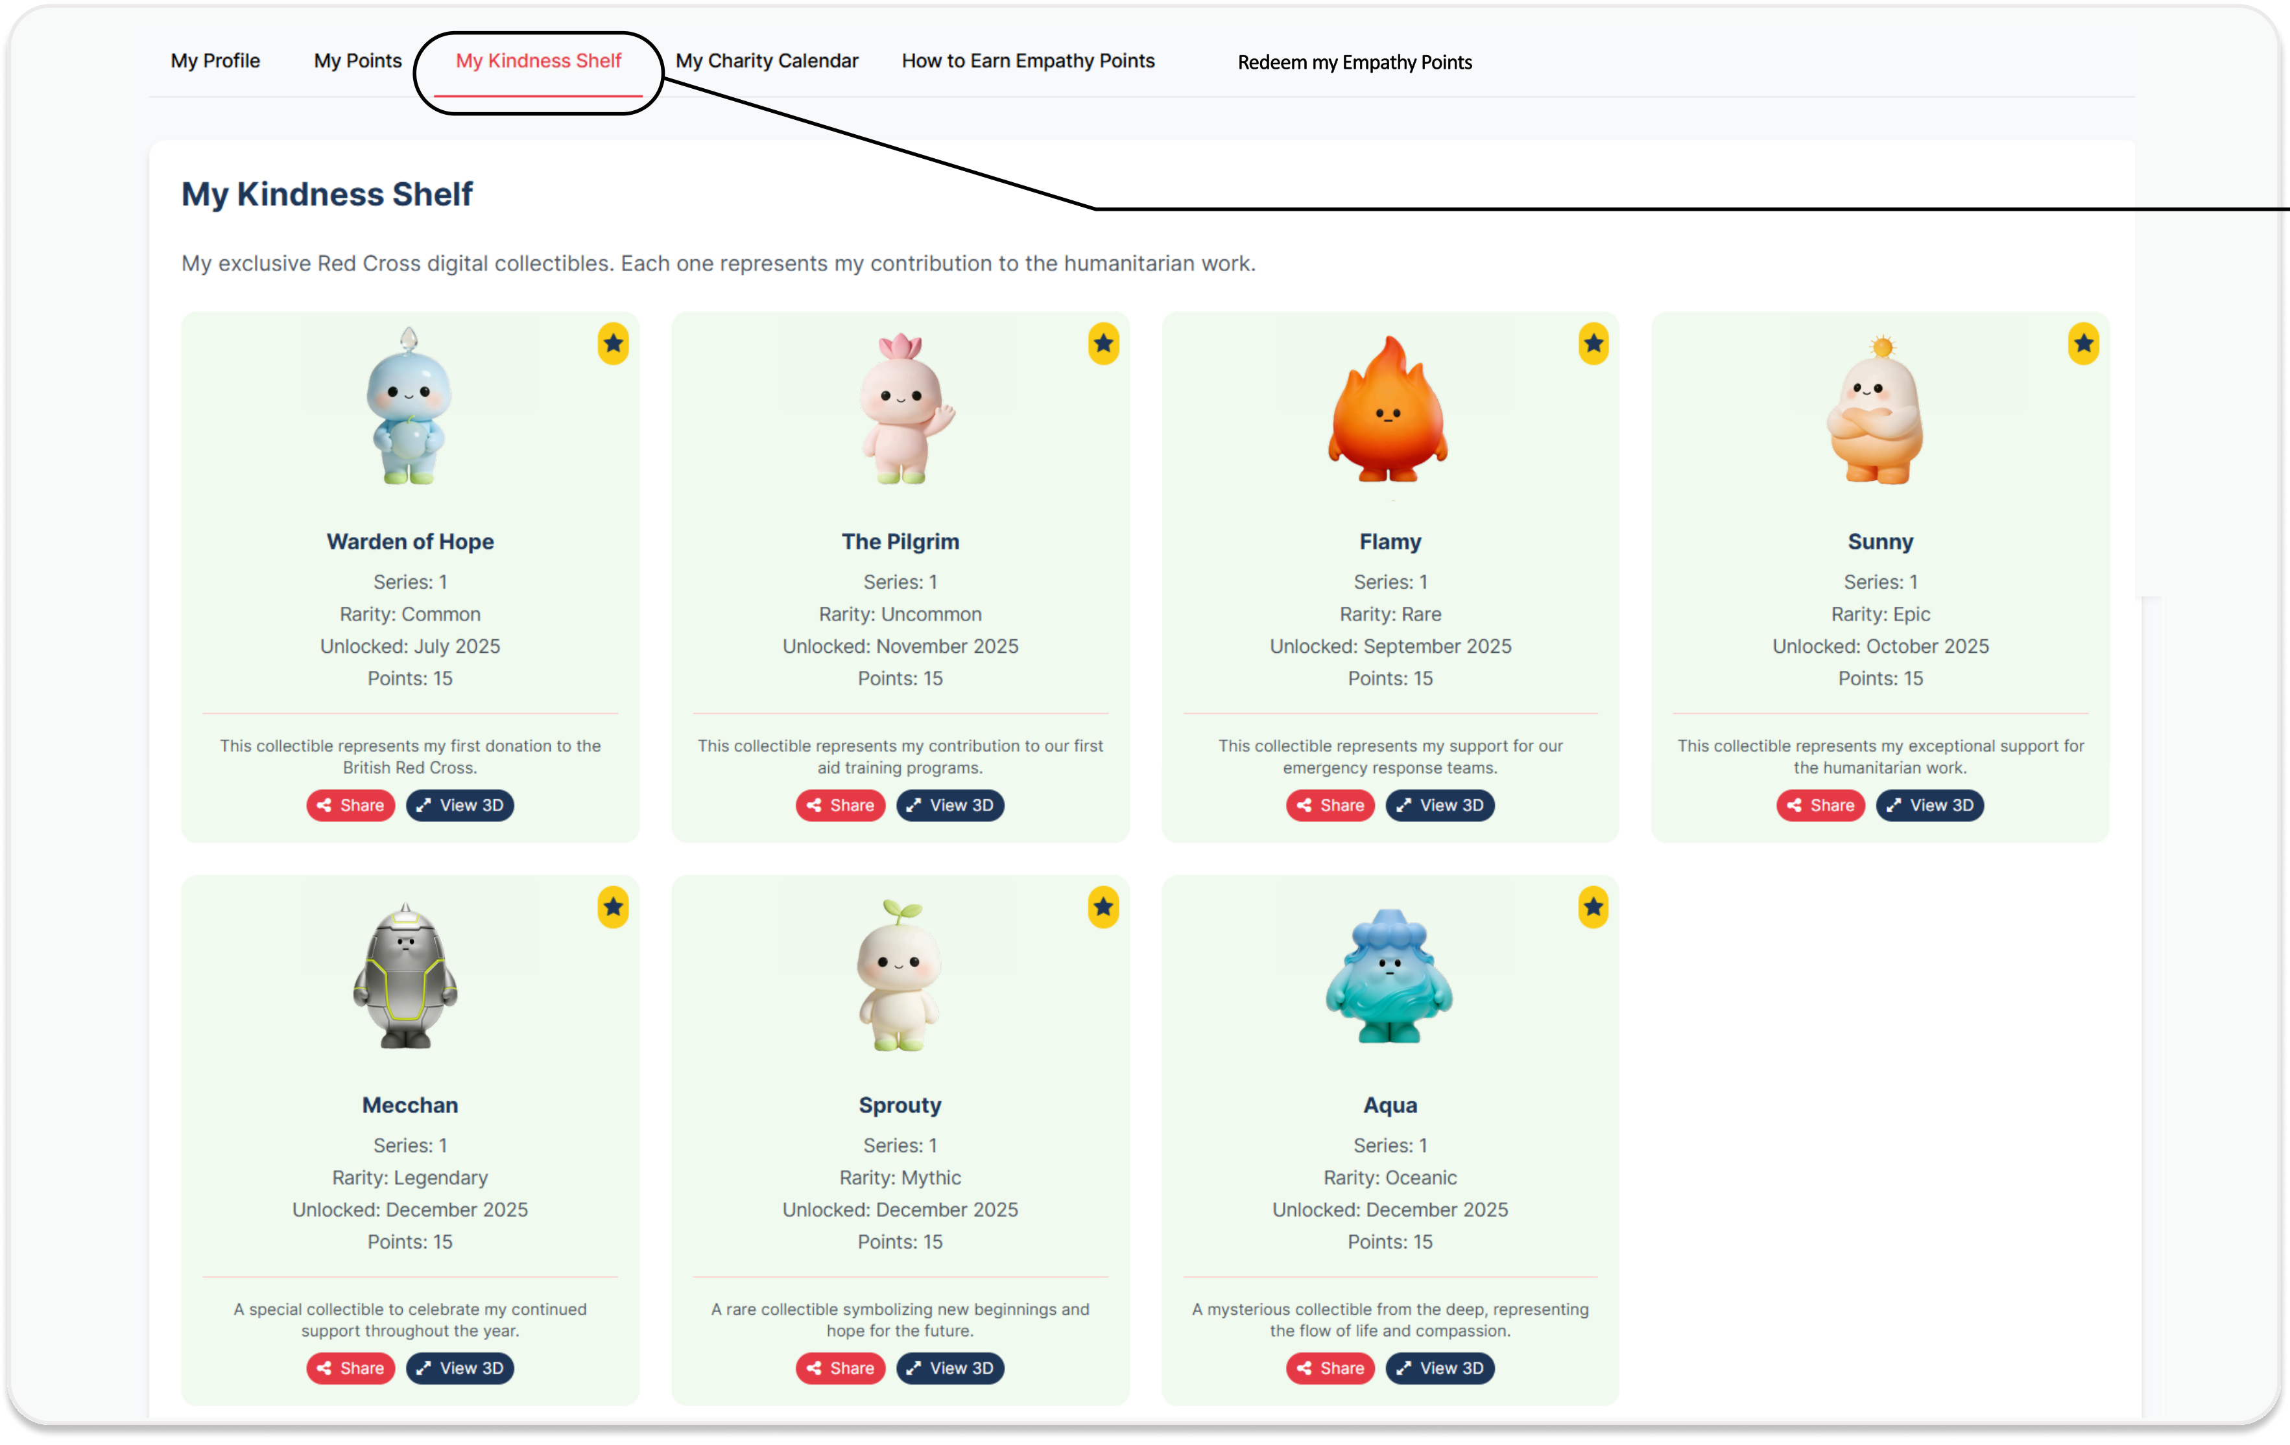Open Redeem my Empathy Points
The image size is (2290, 1445).
[x=1354, y=63]
